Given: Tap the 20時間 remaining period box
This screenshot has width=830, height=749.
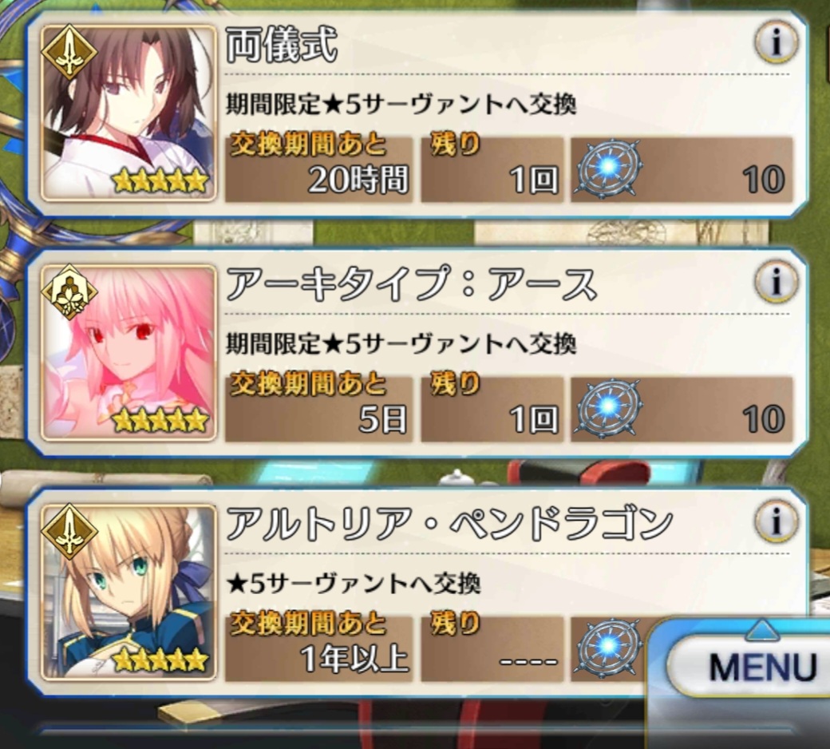Looking at the screenshot, I should tap(318, 169).
